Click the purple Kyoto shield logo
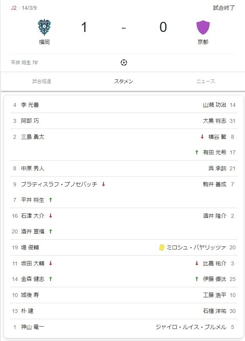 click(203, 28)
